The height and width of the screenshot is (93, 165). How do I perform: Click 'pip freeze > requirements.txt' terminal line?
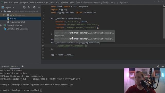[x=57, y=84]
